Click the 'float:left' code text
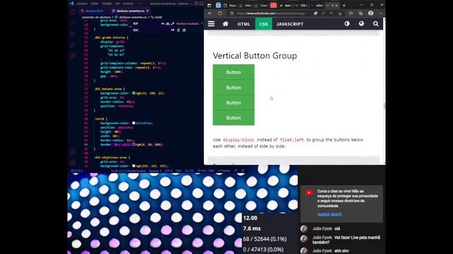Viewport: 453px width, 254px height. [292, 140]
